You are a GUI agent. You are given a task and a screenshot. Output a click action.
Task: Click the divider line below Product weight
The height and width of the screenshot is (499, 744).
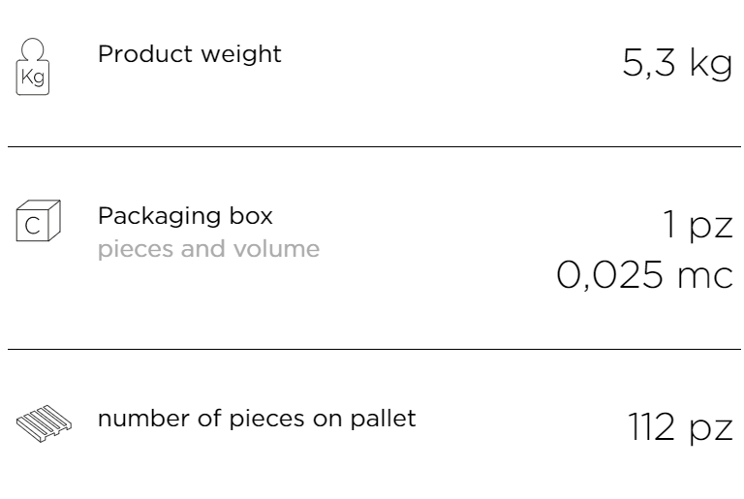coord(374,146)
